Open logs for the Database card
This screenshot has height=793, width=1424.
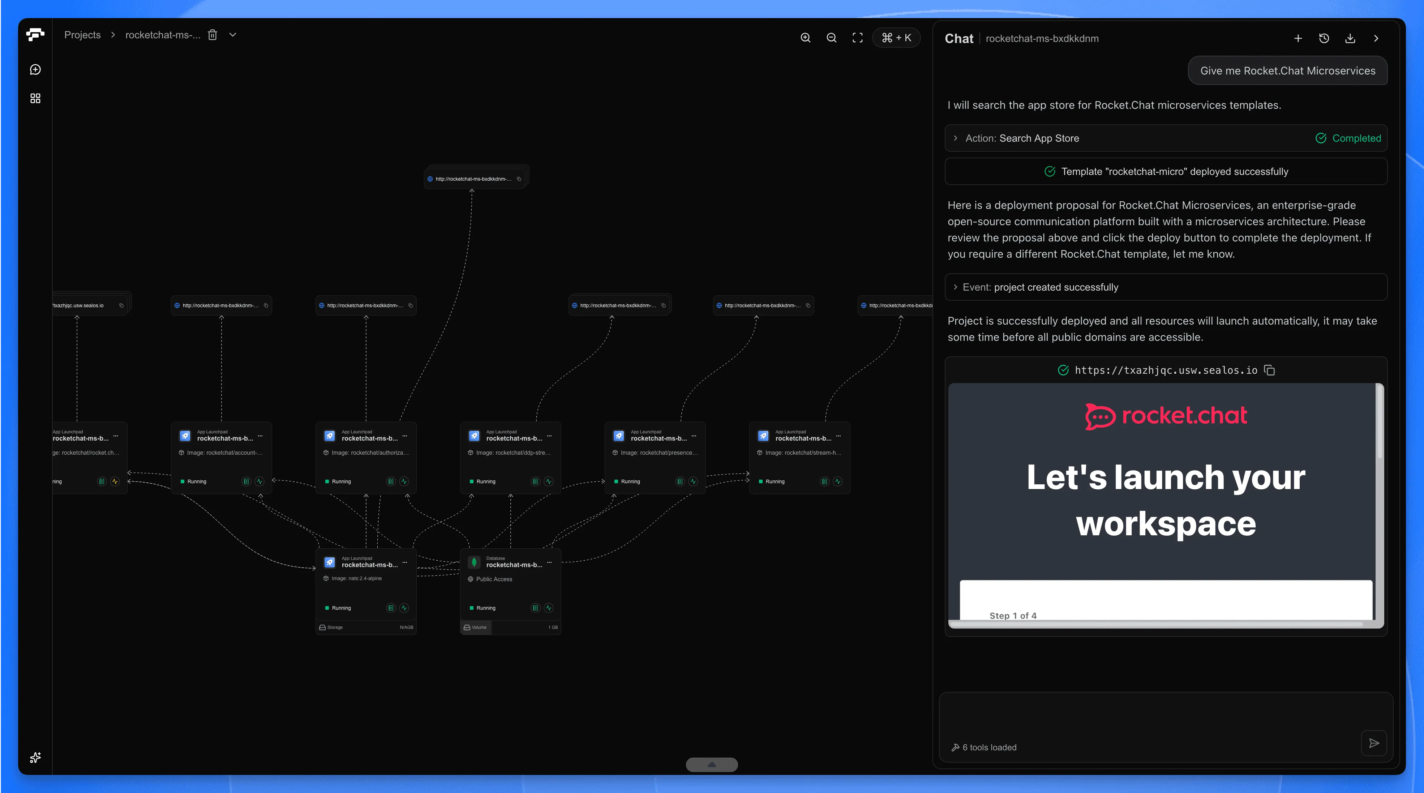[x=535, y=608]
